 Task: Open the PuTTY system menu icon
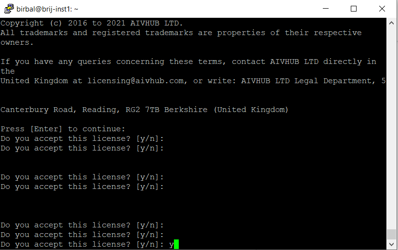(x=9, y=9)
